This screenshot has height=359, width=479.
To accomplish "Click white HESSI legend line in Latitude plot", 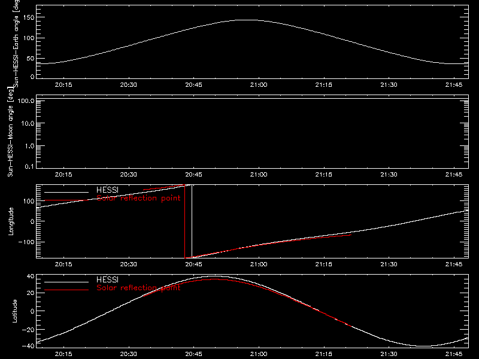I will (66, 282).
